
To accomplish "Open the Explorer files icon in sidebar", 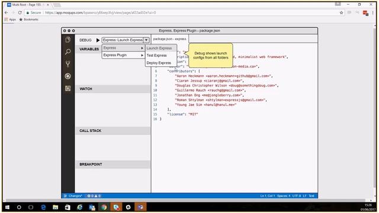I will (68, 40).
